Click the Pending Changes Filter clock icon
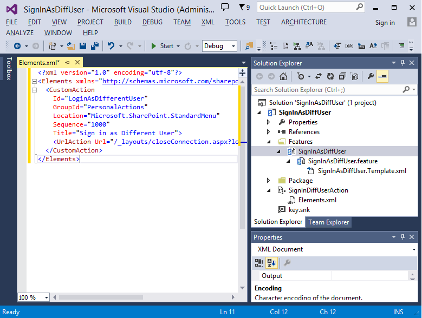Image resolution: width=422 pixels, height=318 pixels. pos(301,77)
